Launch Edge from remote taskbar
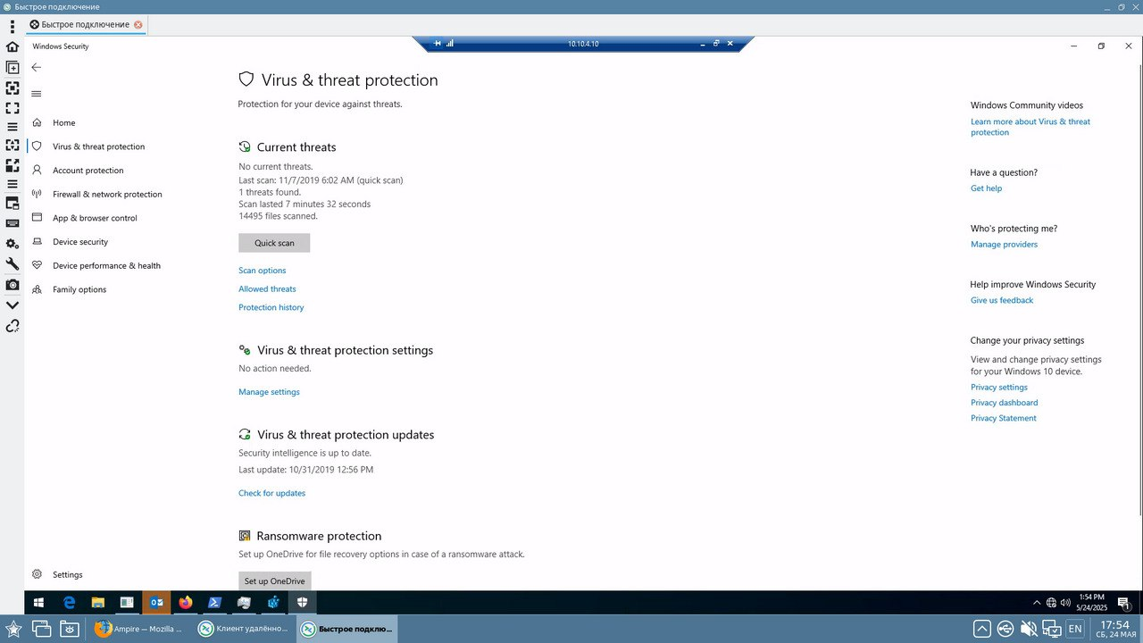This screenshot has width=1143, height=643. click(69, 603)
